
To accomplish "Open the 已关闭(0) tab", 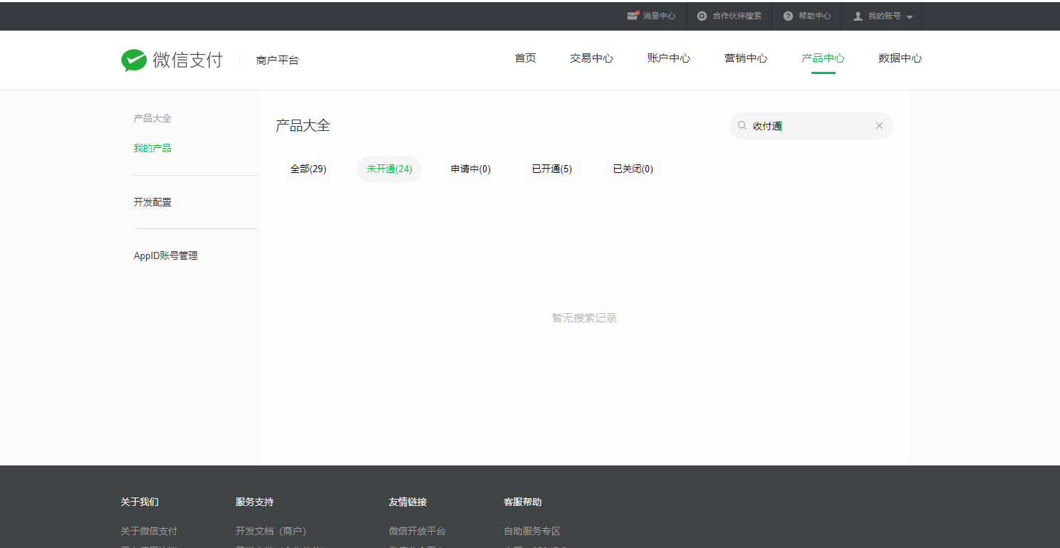I will pos(633,169).
